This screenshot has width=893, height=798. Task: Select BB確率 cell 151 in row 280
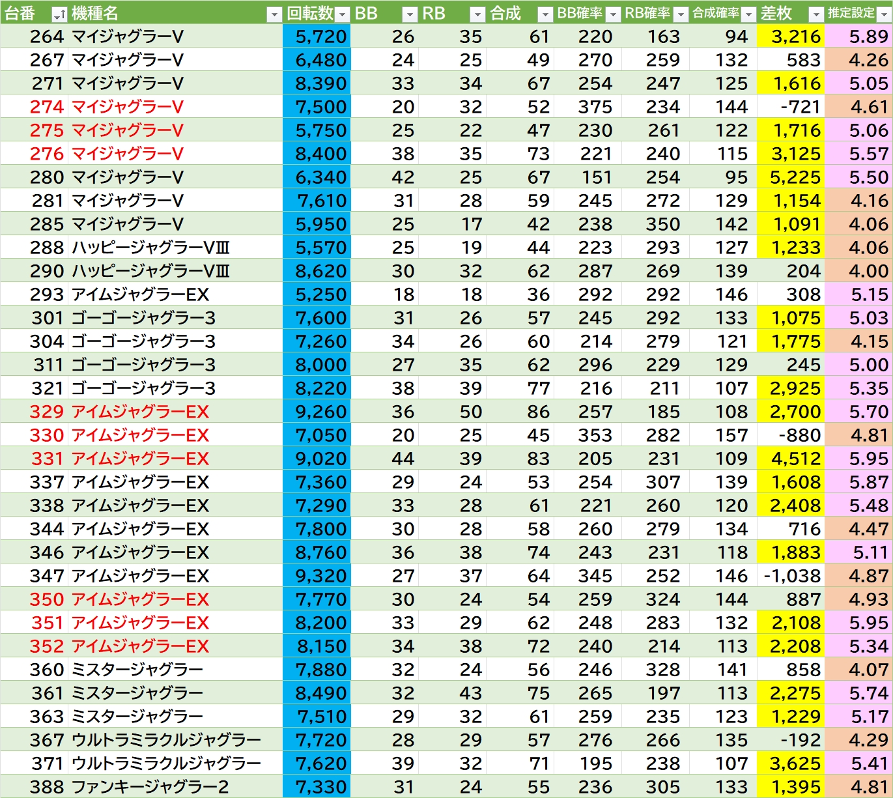coord(588,177)
